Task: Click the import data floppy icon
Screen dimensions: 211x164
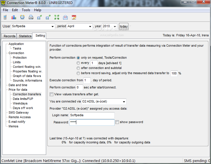Action: [40, 17]
